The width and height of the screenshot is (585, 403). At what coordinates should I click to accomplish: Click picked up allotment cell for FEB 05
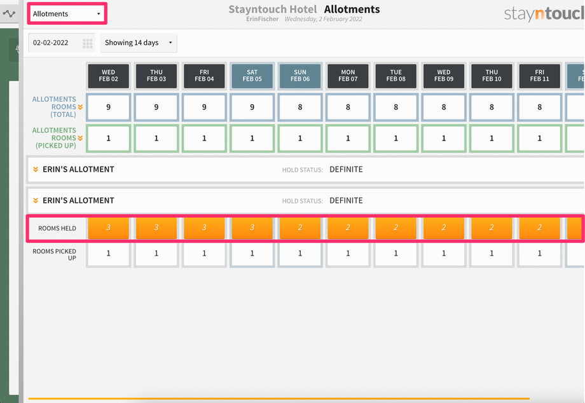pyautogui.click(x=252, y=139)
